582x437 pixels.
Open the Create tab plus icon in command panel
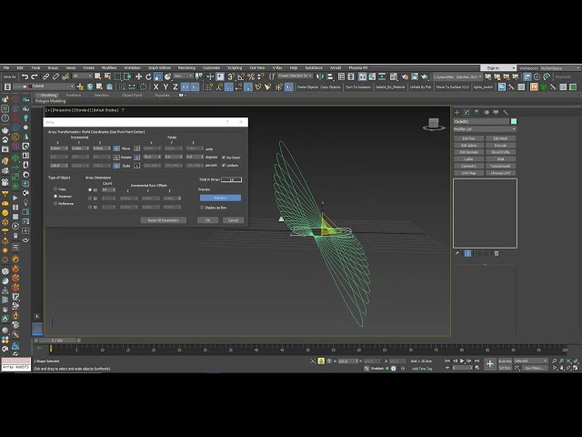(x=457, y=112)
